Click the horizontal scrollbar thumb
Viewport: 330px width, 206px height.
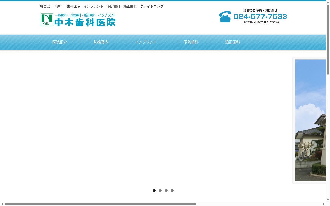click(100, 204)
